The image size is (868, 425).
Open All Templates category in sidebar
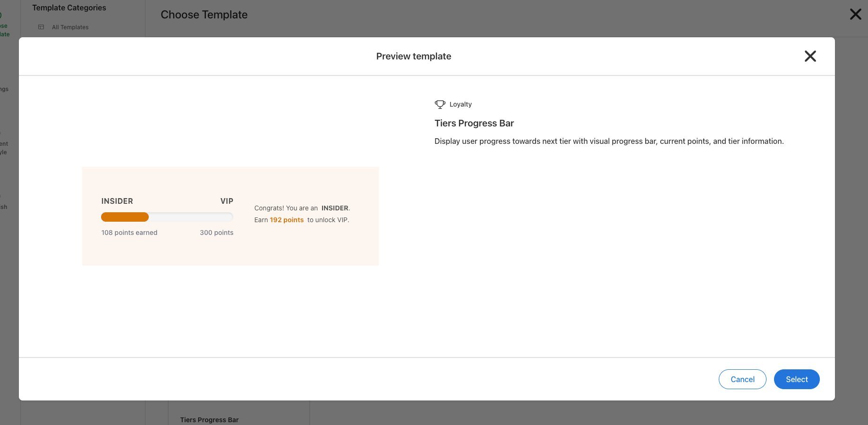[x=70, y=27]
